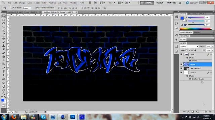Open the Paragraph panel icon
This screenshot has height=120, width=215.
176,40
